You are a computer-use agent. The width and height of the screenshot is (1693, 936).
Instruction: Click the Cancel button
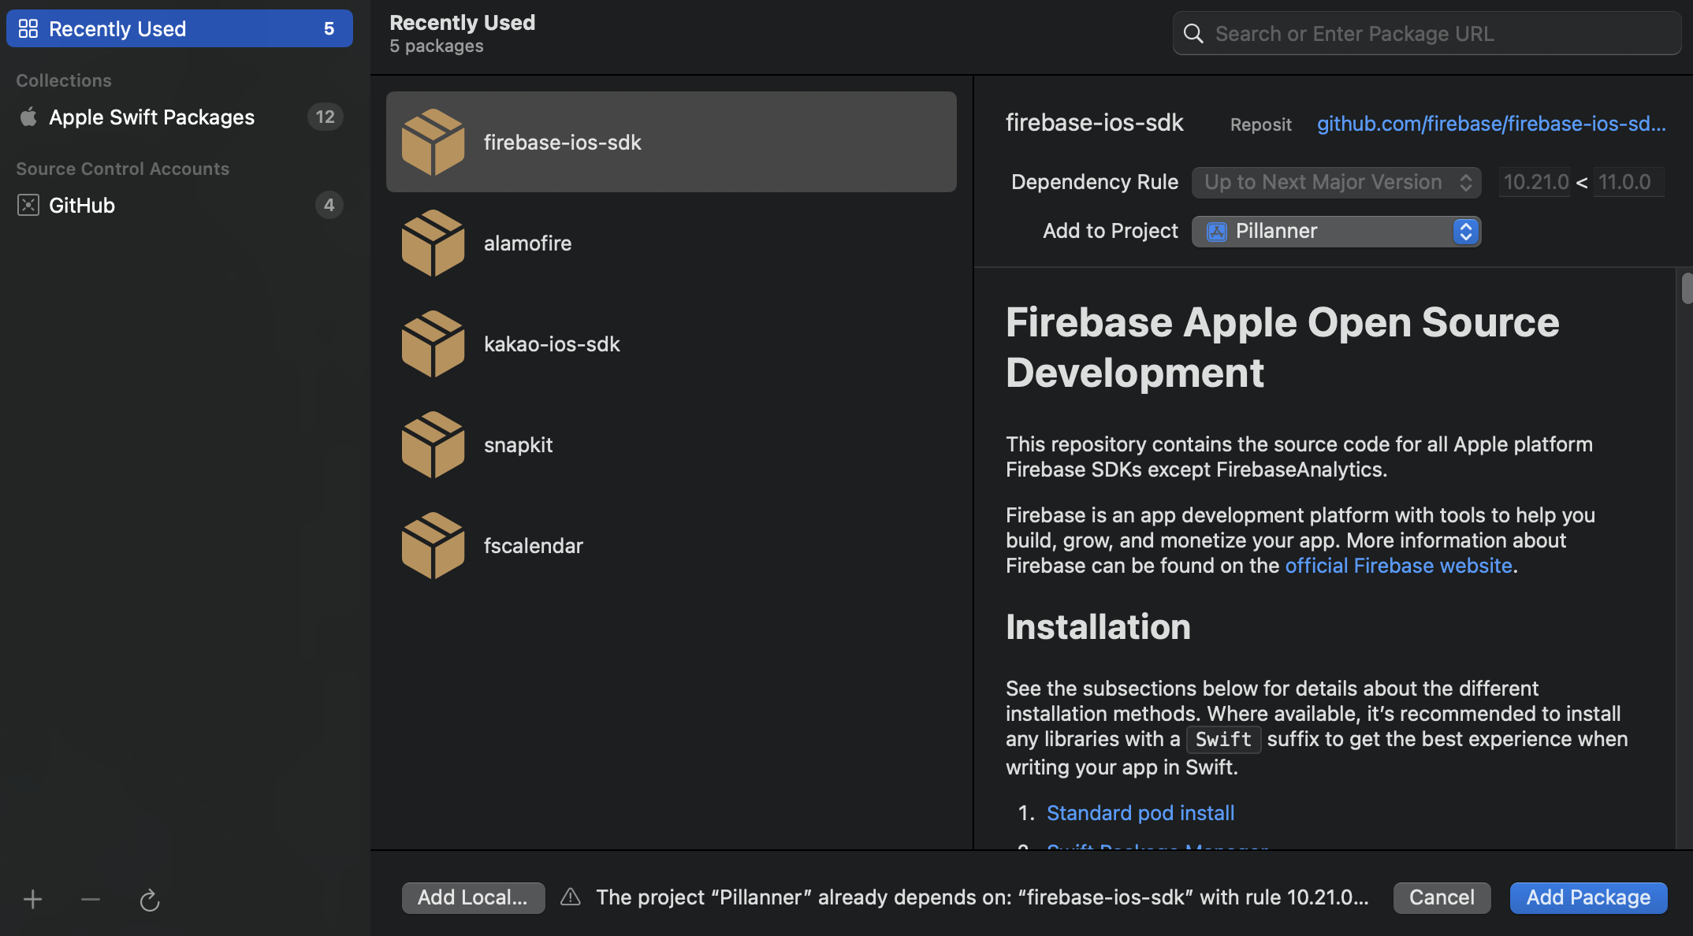(x=1442, y=897)
